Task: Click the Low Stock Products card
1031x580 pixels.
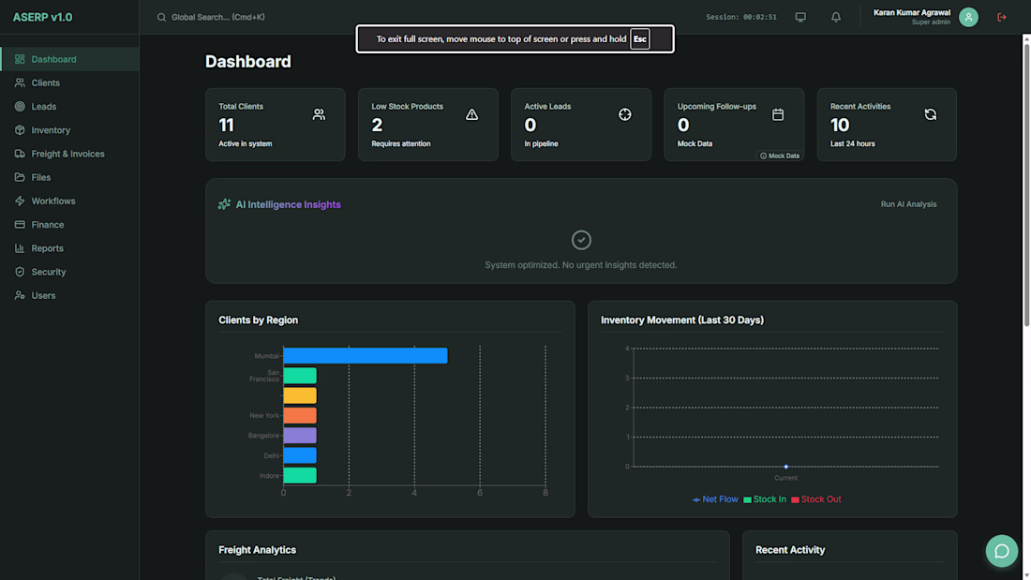Action: [x=428, y=125]
